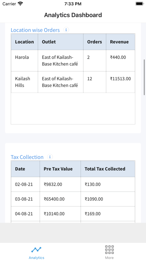Select the Location column header
Image resolution: width=146 pixels, height=260 pixels.
coord(25,42)
